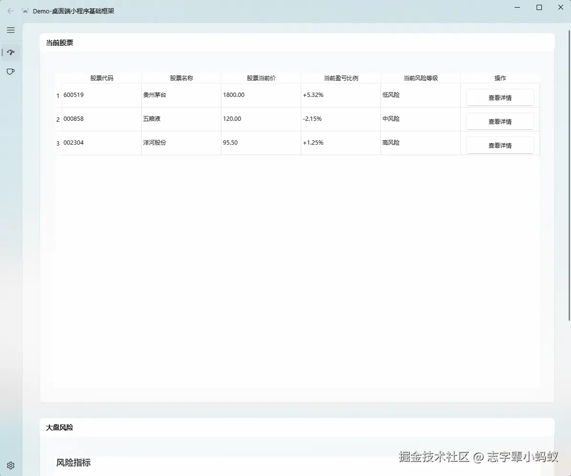This screenshot has width=571, height=476.
Task: Click the 大盘风险 section heading
Action: tap(59, 427)
